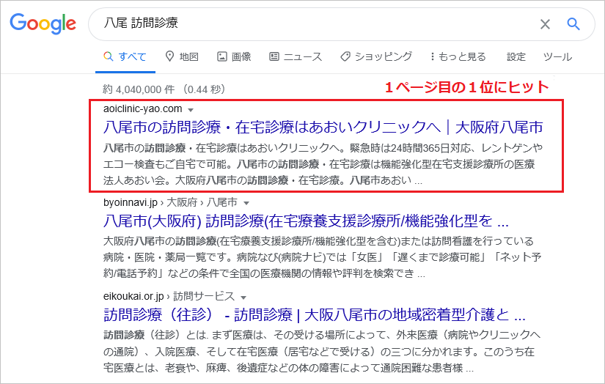This screenshot has width=605, height=384.
Task: Open dropdown arrow beside byoinnavi.jp breadcrumb
Action: point(246,203)
